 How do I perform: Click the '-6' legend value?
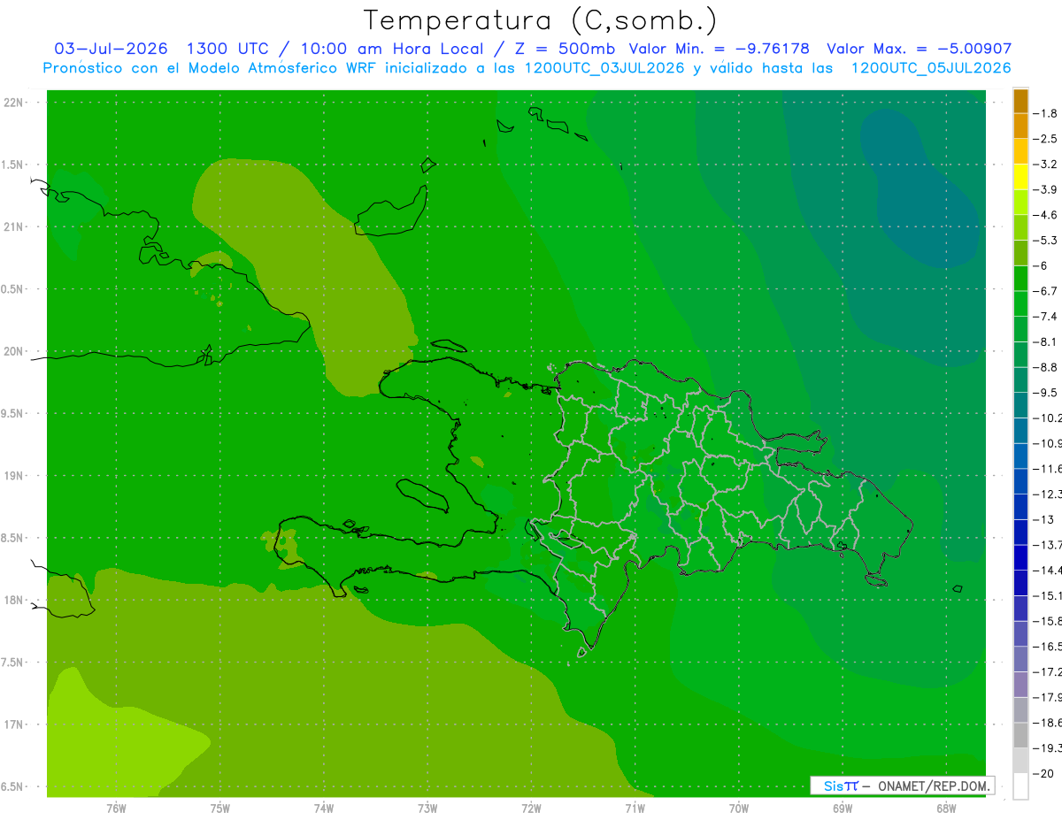(x=1043, y=265)
